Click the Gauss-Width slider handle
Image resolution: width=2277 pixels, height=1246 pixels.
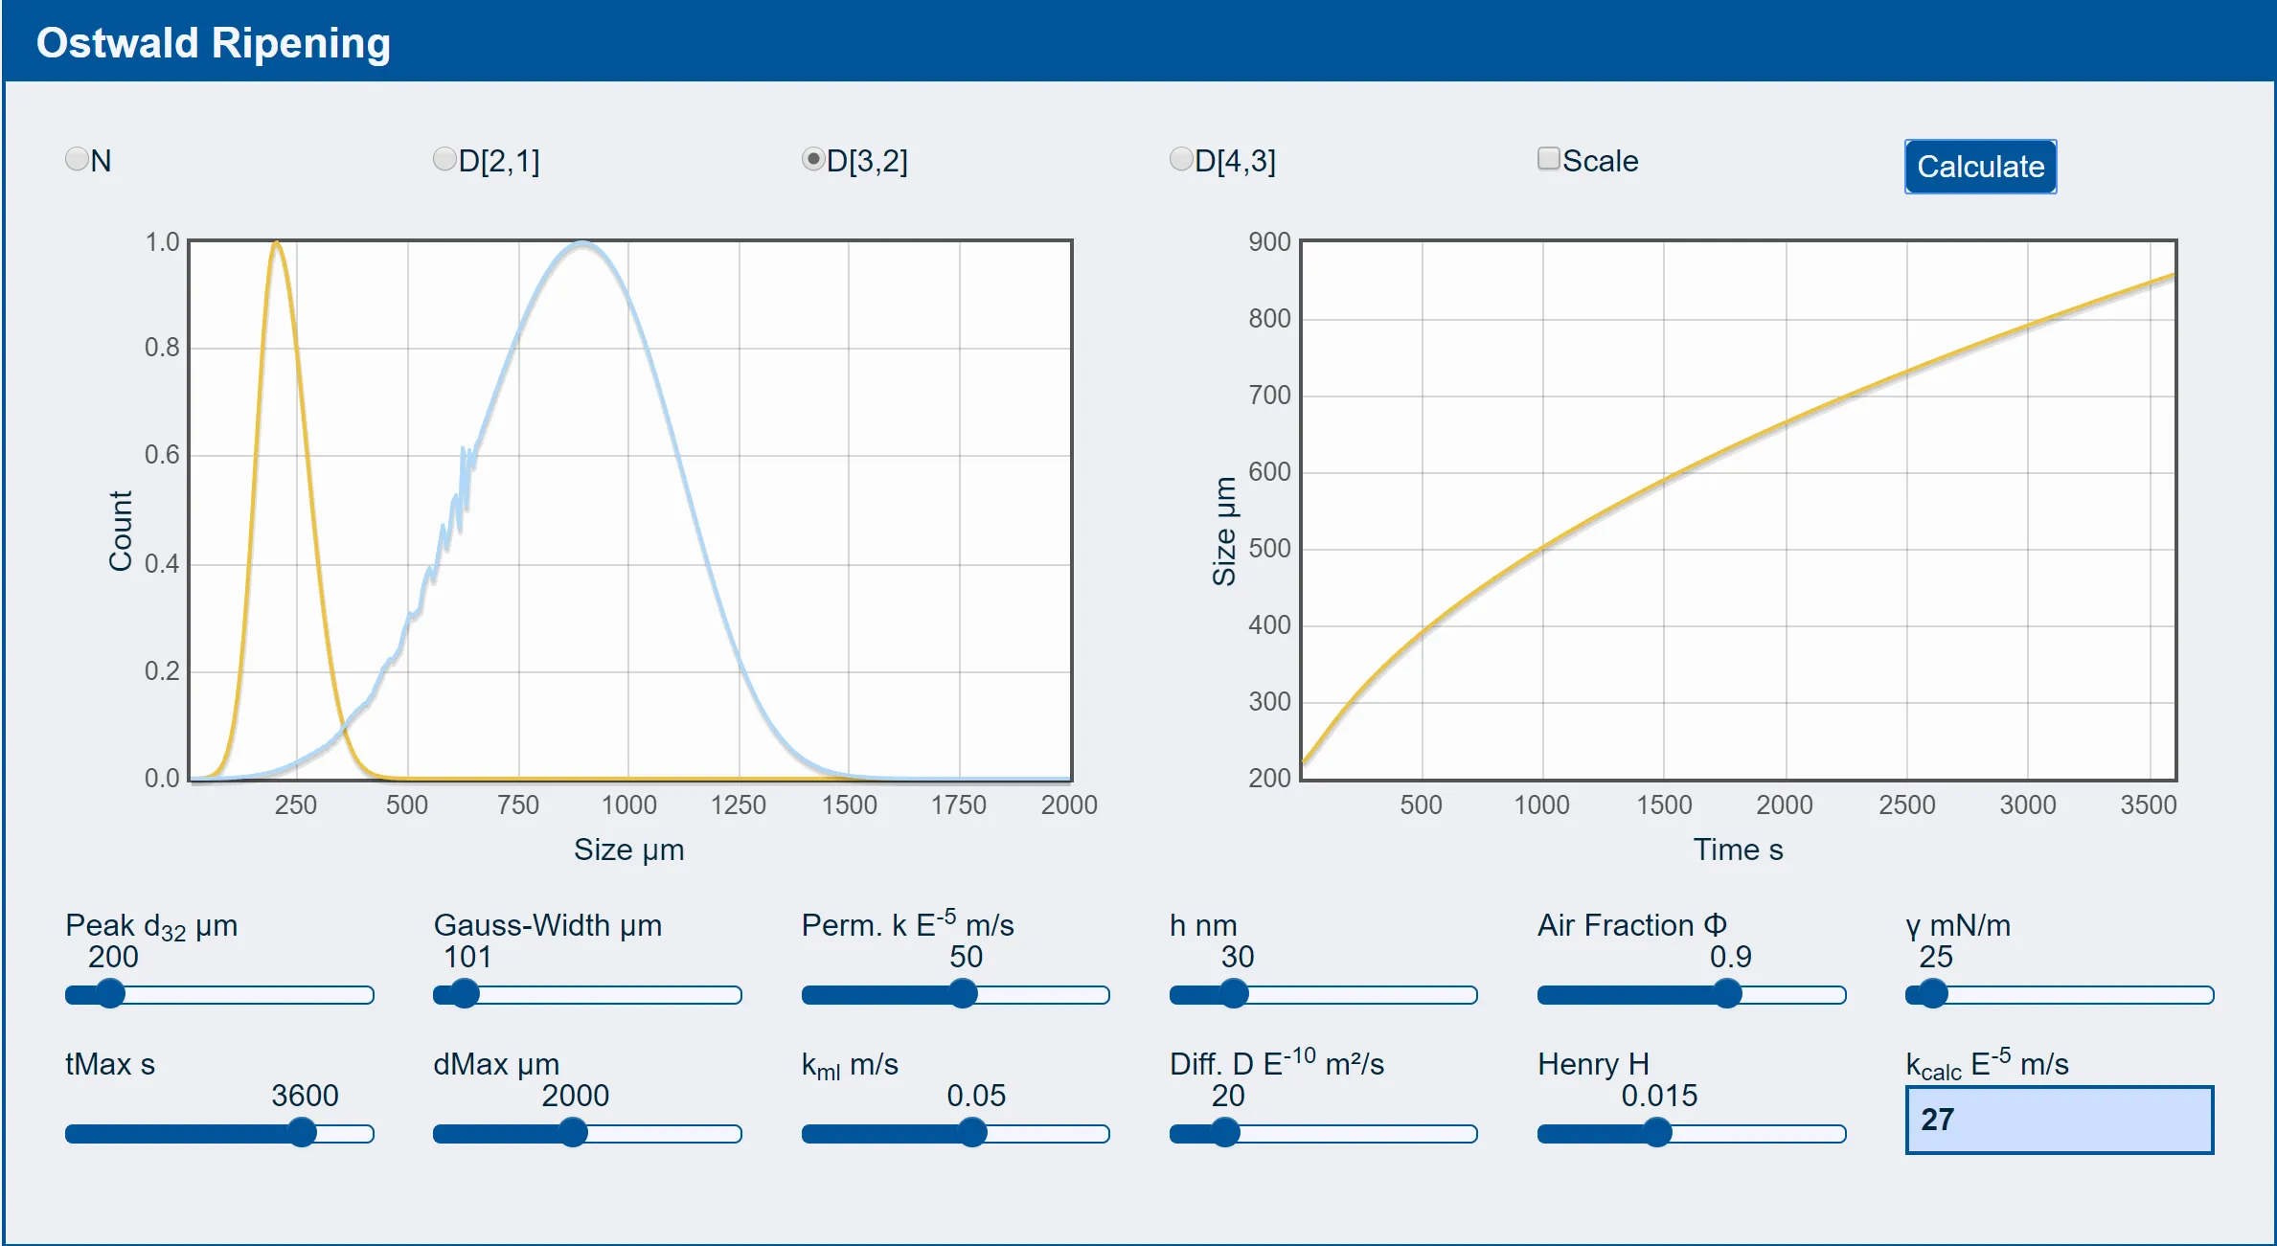click(465, 994)
